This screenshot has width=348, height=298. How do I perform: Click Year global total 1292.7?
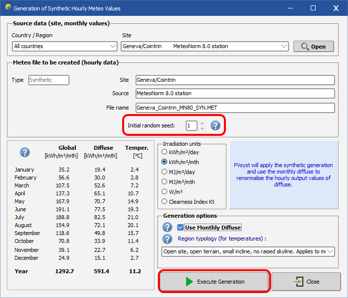(x=65, y=271)
